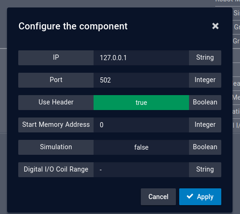Edit the Port value 502

pos(141,80)
